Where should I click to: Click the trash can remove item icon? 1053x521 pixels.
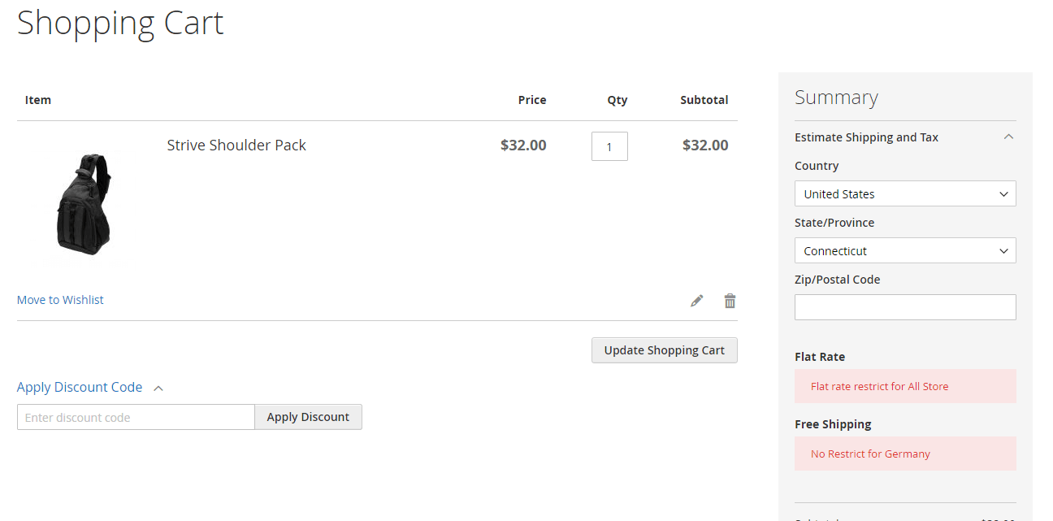tap(730, 301)
